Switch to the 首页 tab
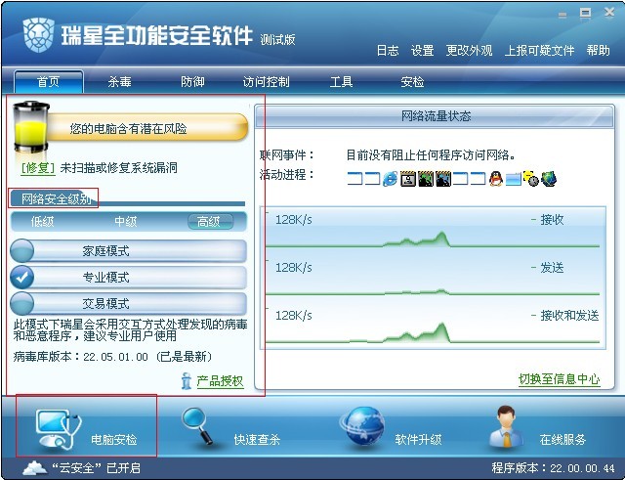The image size is (625, 480). pyautogui.click(x=49, y=82)
